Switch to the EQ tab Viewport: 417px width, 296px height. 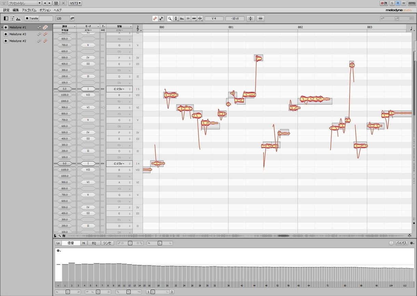(94, 243)
